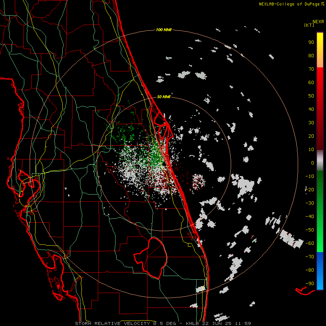The height and width of the screenshot is (326, 326).
Task: Click the Lake Okeechobee outline on the map
Action: click(151, 258)
